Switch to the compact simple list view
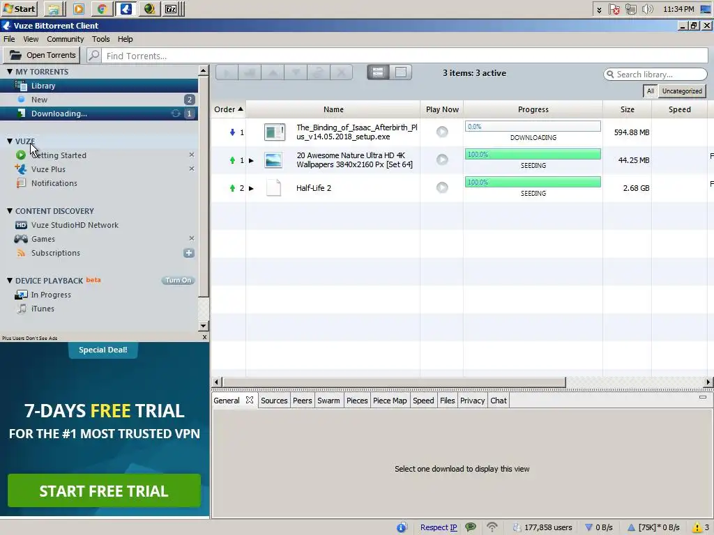The height and width of the screenshot is (535, 714). pyautogui.click(x=401, y=72)
